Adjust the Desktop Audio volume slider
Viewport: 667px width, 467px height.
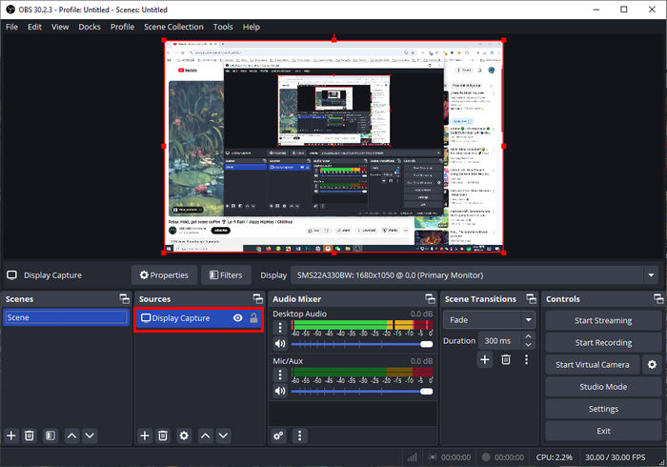[362, 344]
